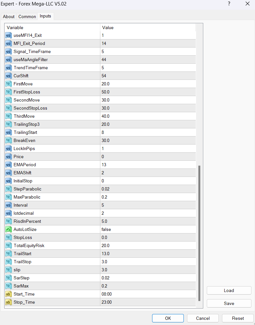
Task: Click the Cancel button
Action: (x=203, y=318)
